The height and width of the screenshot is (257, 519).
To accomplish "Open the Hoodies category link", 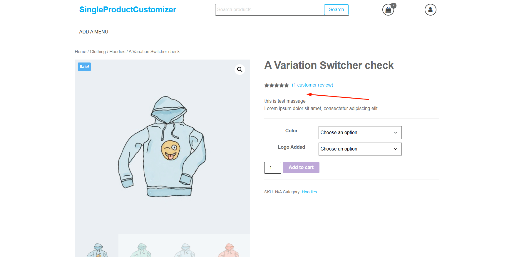I will pyautogui.click(x=309, y=192).
